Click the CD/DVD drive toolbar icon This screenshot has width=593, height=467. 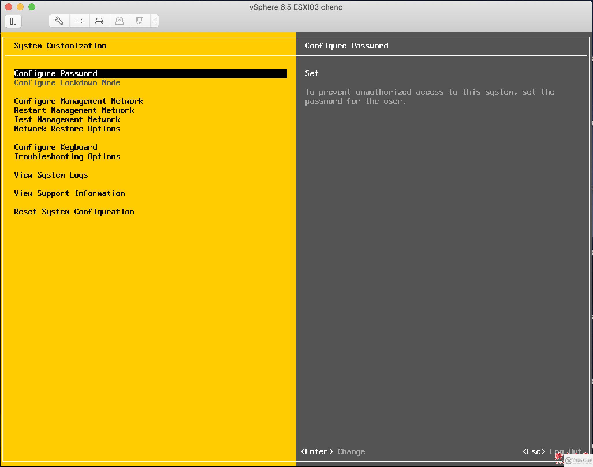pyautogui.click(x=120, y=20)
